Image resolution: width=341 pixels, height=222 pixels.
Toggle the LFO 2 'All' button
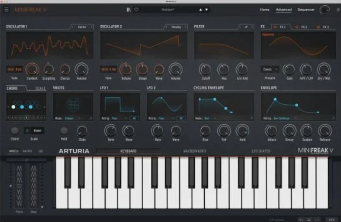pos(181,118)
